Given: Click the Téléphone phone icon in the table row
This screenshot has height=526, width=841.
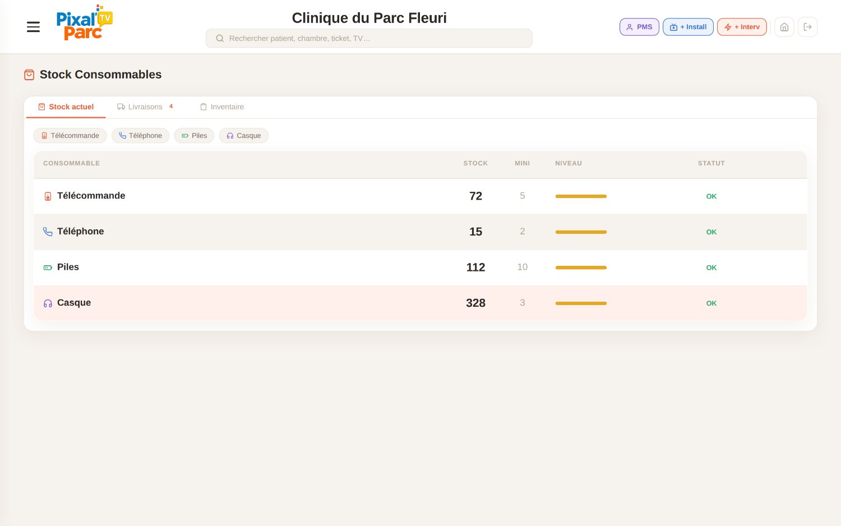Looking at the screenshot, I should coord(48,232).
